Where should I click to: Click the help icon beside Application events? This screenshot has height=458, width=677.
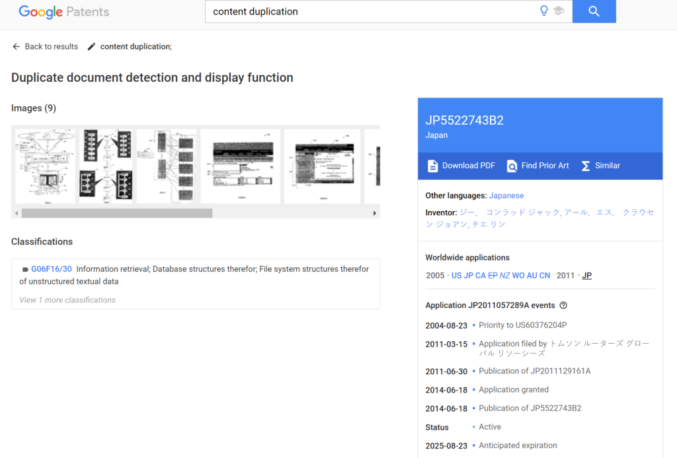(563, 306)
